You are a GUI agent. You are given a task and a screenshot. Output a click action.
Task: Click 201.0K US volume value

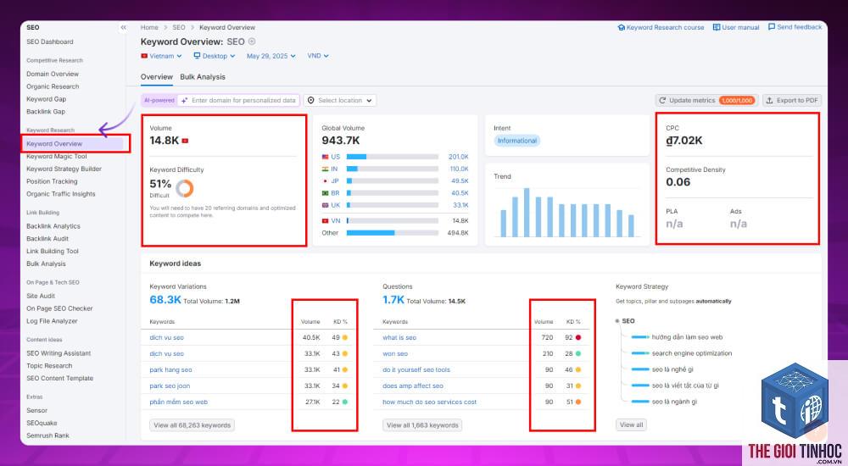458,157
